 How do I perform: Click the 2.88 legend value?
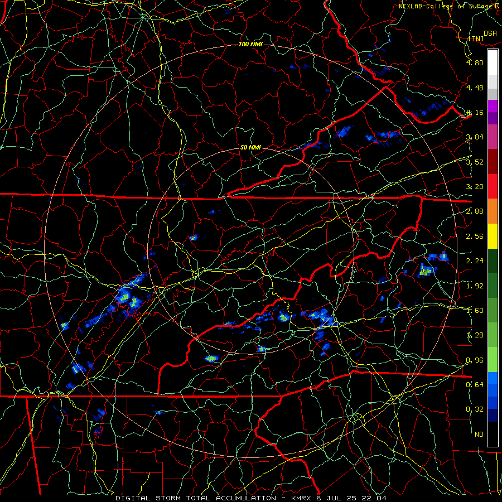click(x=475, y=211)
